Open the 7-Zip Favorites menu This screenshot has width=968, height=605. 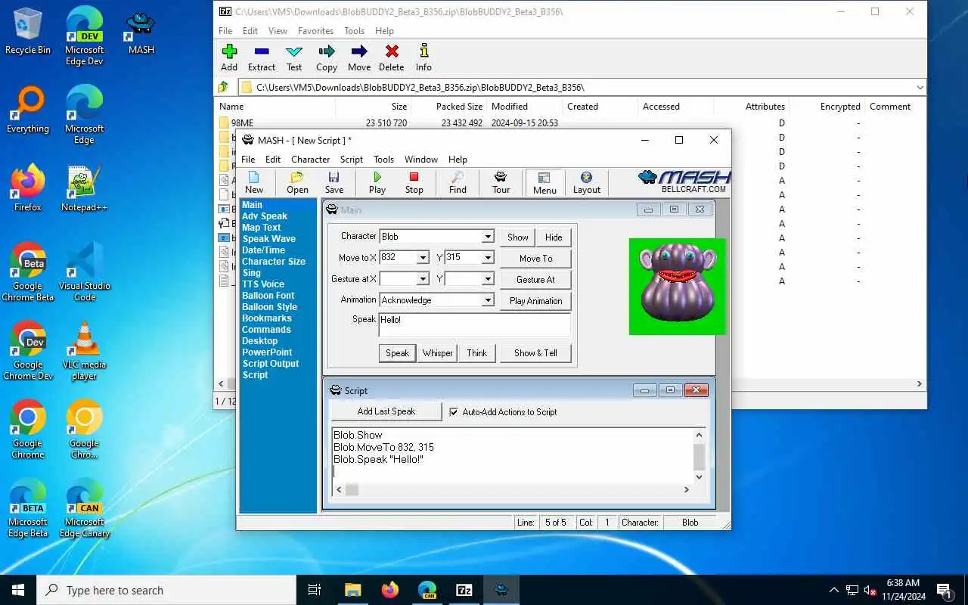[x=315, y=31]
